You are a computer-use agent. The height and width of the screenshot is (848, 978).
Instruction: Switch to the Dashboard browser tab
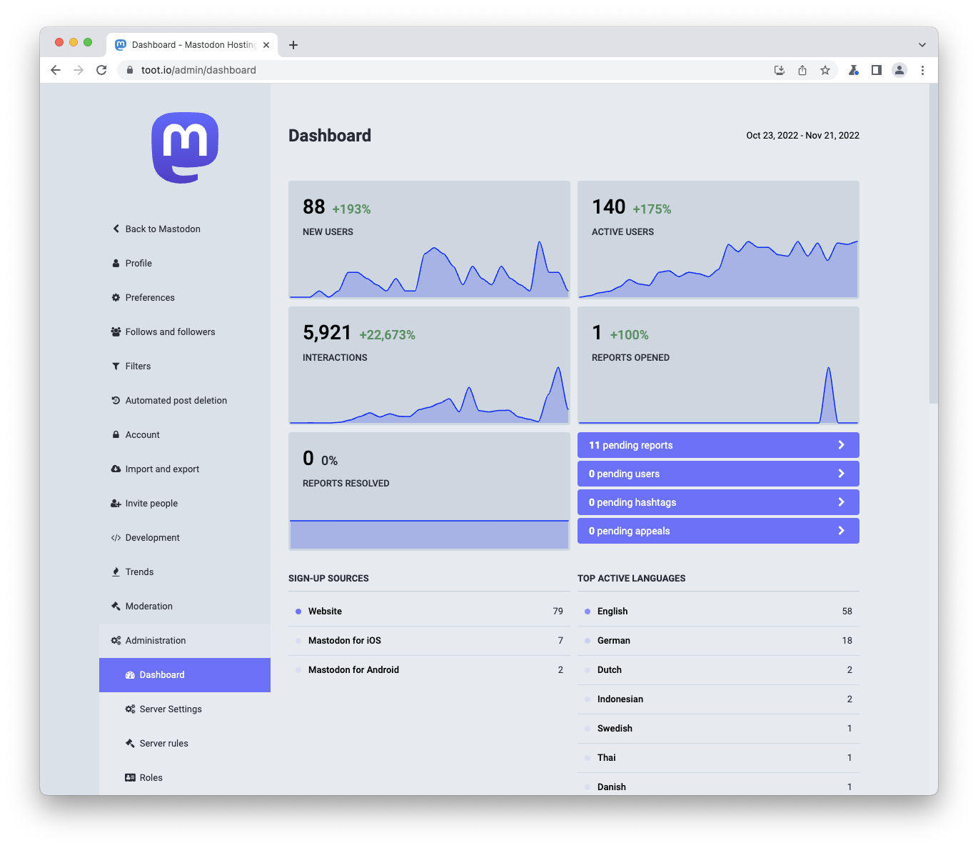(x=186, y=44)
